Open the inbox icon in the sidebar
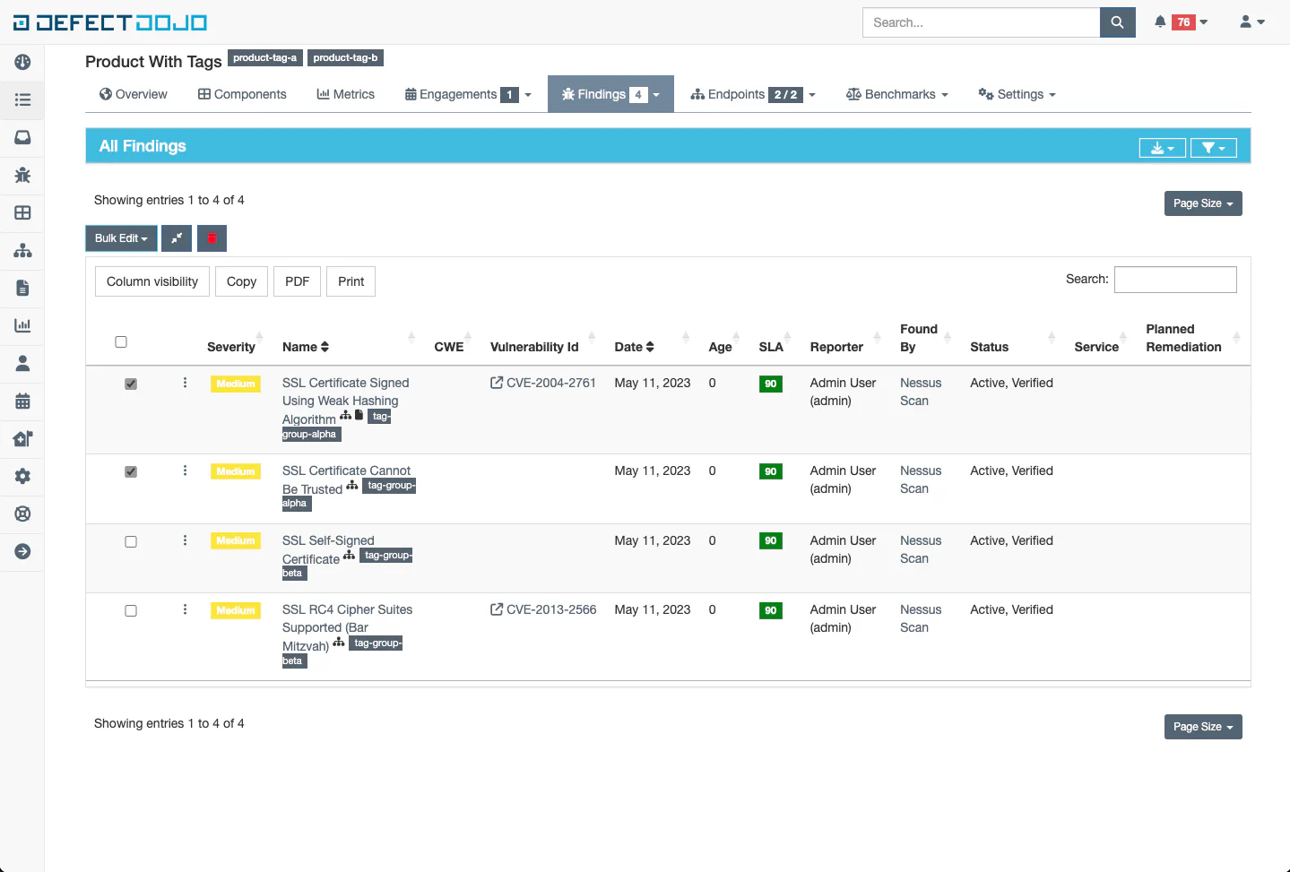Viewport: 1290px width, 872px height. coord(22,137)
